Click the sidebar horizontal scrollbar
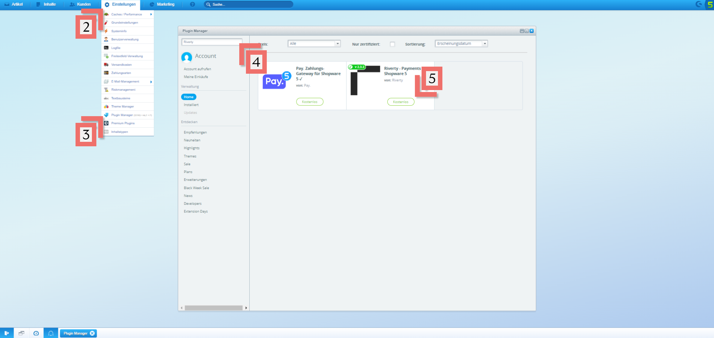The width and height of the screenshot is (714, 338). pyautogui.click(x=213, y=308)
